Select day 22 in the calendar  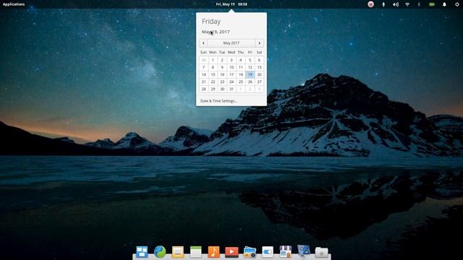click(213, 82)
